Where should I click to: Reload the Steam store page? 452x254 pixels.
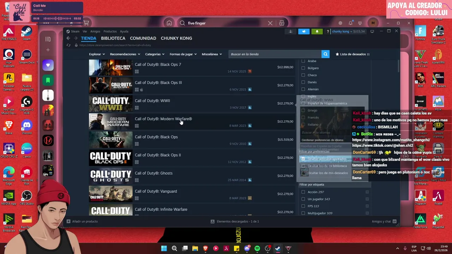(69, 45)
